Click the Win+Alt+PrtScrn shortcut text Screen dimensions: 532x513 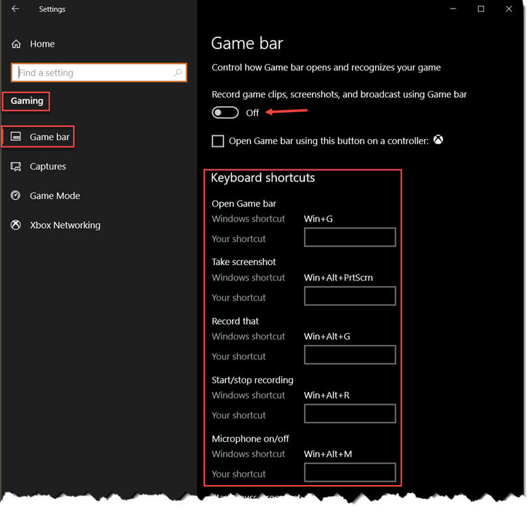click(x=338, y=278)
